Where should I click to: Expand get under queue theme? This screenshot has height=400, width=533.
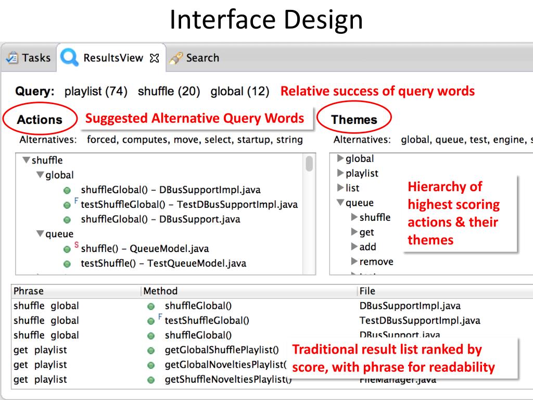(354, 232)
